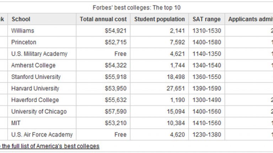Click the SAT range column header

207,19
